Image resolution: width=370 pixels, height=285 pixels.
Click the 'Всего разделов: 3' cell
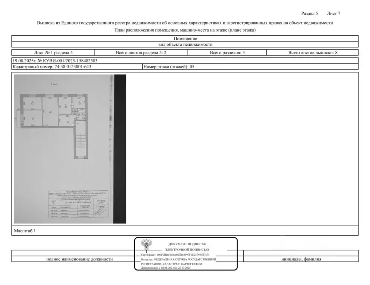pyautogui.click(x=227, y=52)
